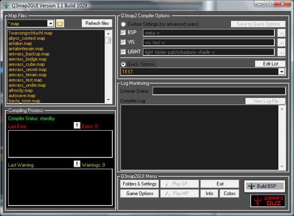Open the *.map file filter dropdown
Viewport: 294px width, 216px height.
50,24
